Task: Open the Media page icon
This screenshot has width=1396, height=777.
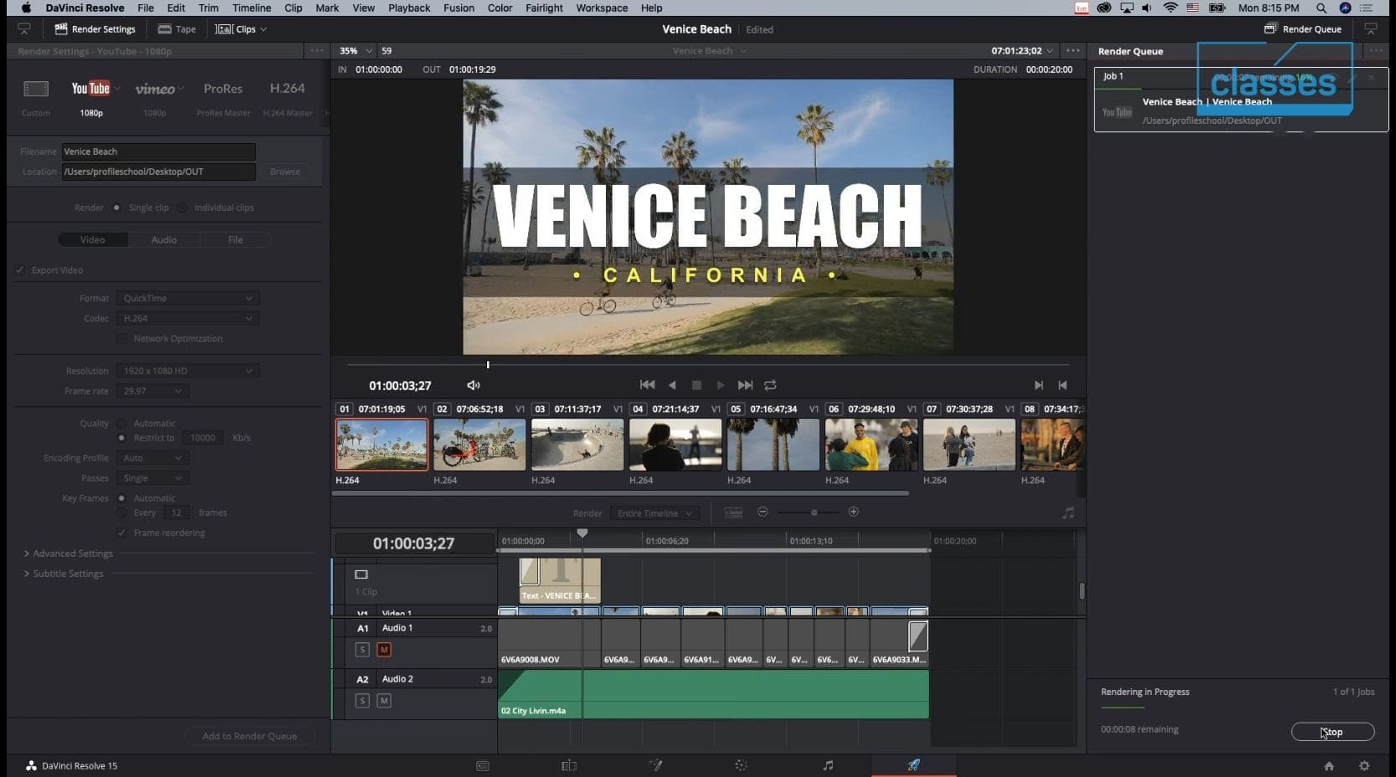Action: [x=483, y=765]
